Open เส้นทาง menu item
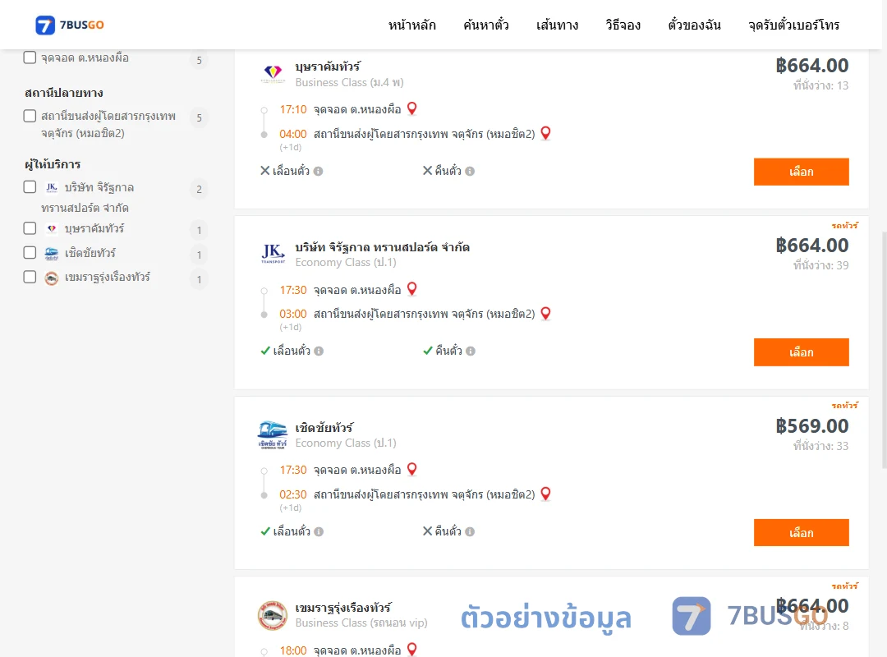This screenshot has height=657, width=887. (557, 25)
